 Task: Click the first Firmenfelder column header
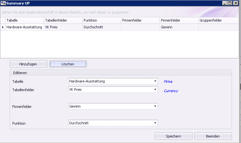tap(140, 20)
